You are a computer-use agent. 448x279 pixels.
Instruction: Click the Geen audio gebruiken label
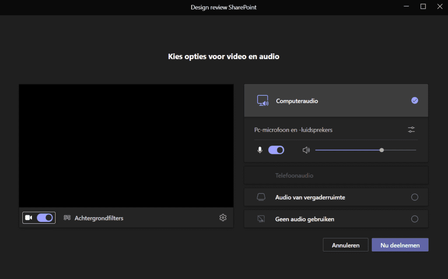coord(304,219)
